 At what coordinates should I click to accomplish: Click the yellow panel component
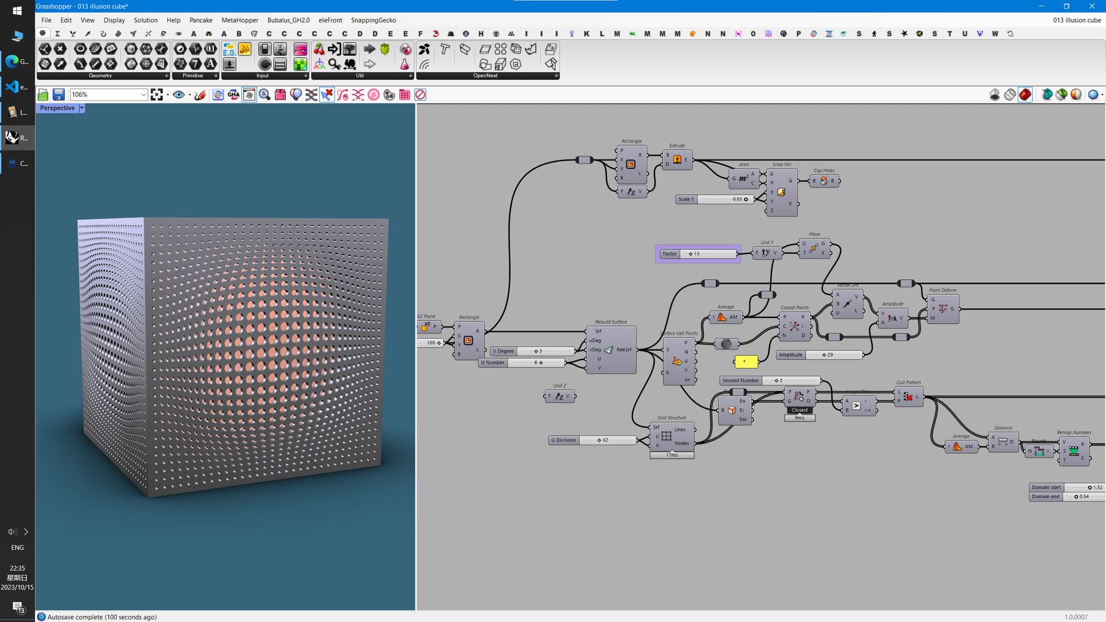[x=745, y=362]
